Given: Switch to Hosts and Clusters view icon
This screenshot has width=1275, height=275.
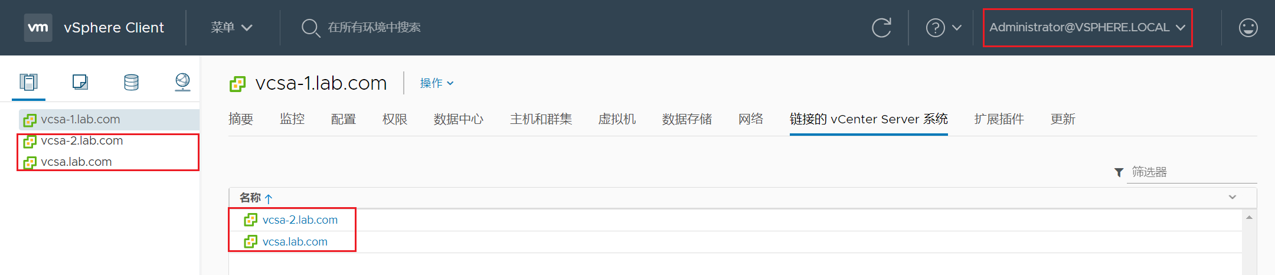Looking at the screenshot, I should coord(28,82).
